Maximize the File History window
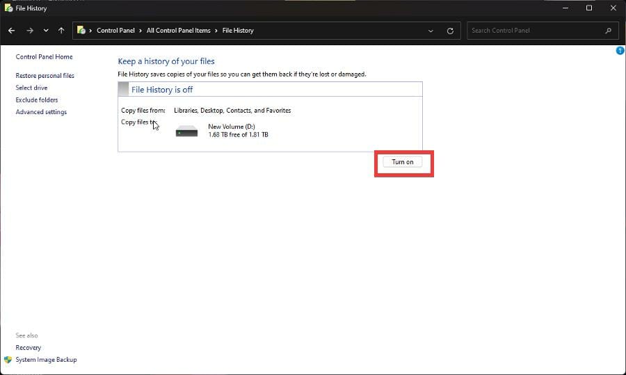This screenshot has height=375, width=626. (x=589, y=8)
